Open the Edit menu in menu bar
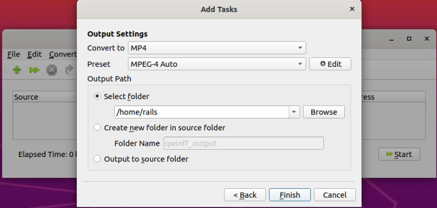 [x=34, y=54]
